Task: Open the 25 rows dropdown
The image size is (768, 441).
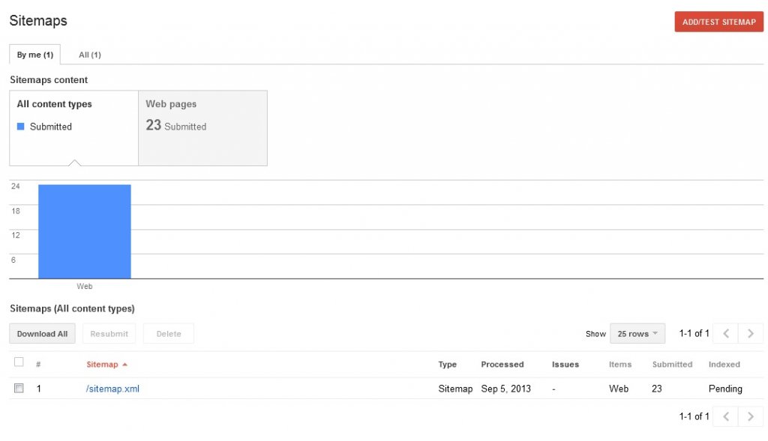Action: coord(637,334)
